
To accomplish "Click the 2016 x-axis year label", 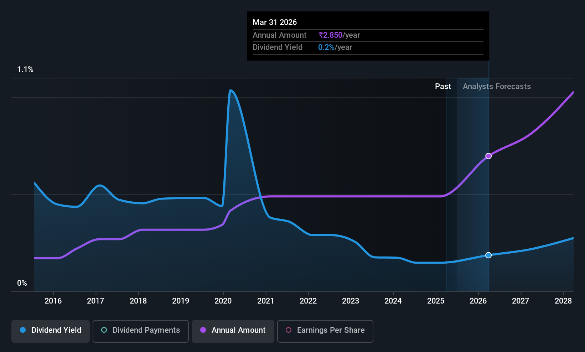I will 53,301.
